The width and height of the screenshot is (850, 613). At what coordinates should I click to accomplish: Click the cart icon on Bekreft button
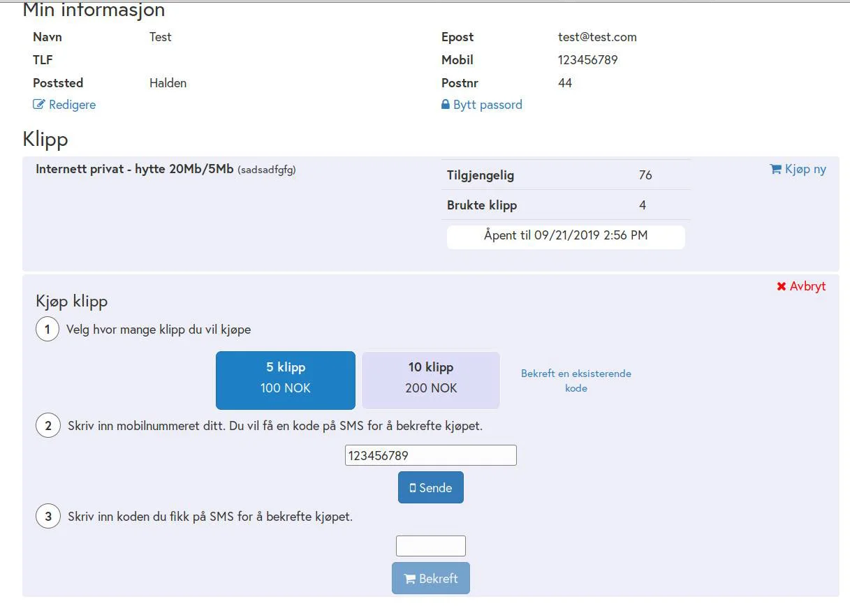click(410, 579)
